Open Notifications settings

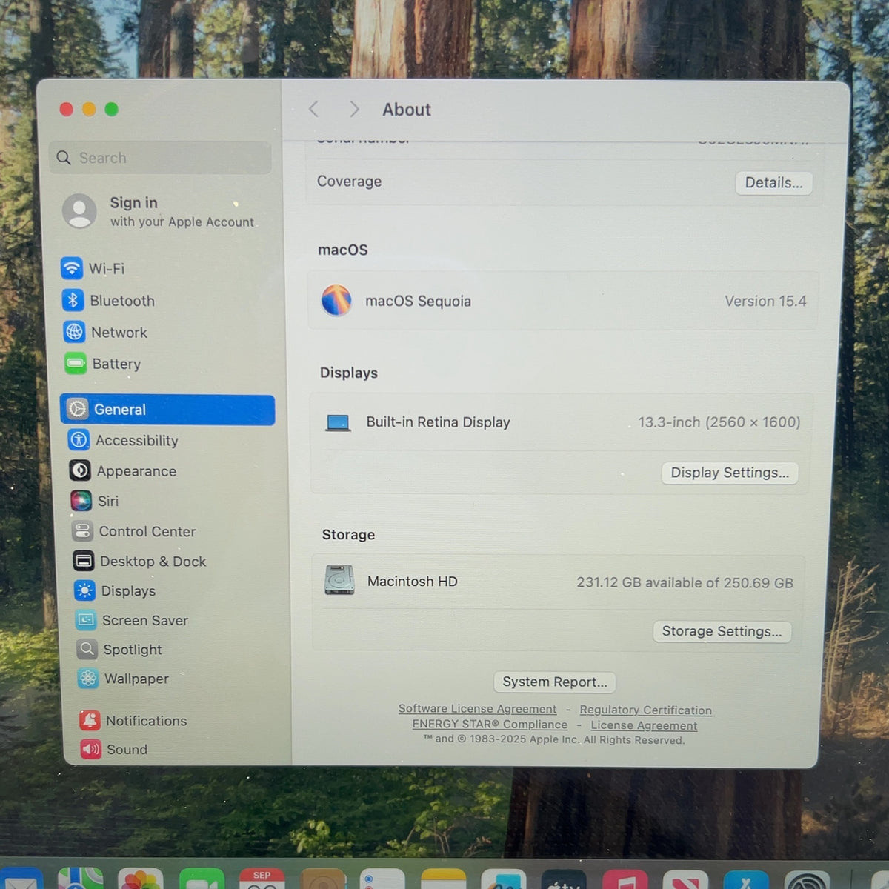pyautogui.click(x=133, y=720)
